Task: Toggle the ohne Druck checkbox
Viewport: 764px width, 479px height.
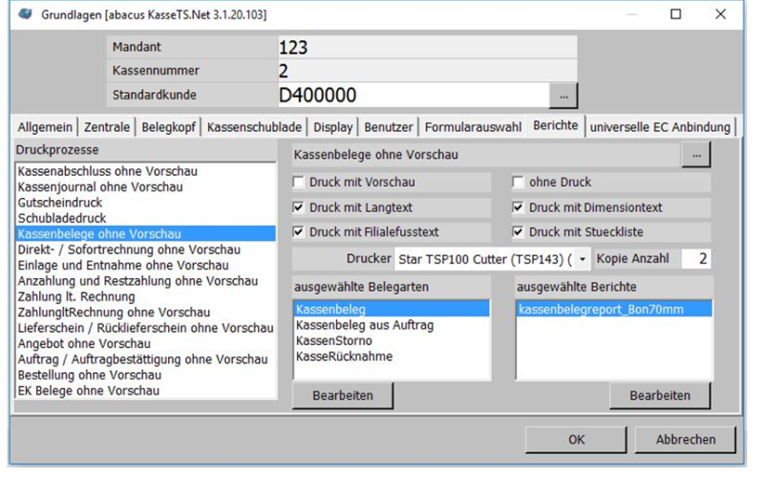Action: [519, 182]
